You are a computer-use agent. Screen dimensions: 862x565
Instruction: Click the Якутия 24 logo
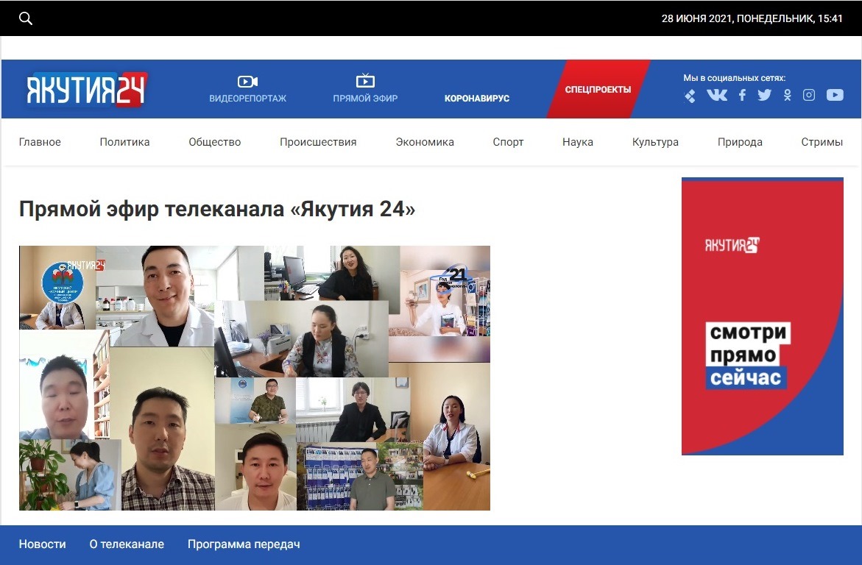pos(87,89)
